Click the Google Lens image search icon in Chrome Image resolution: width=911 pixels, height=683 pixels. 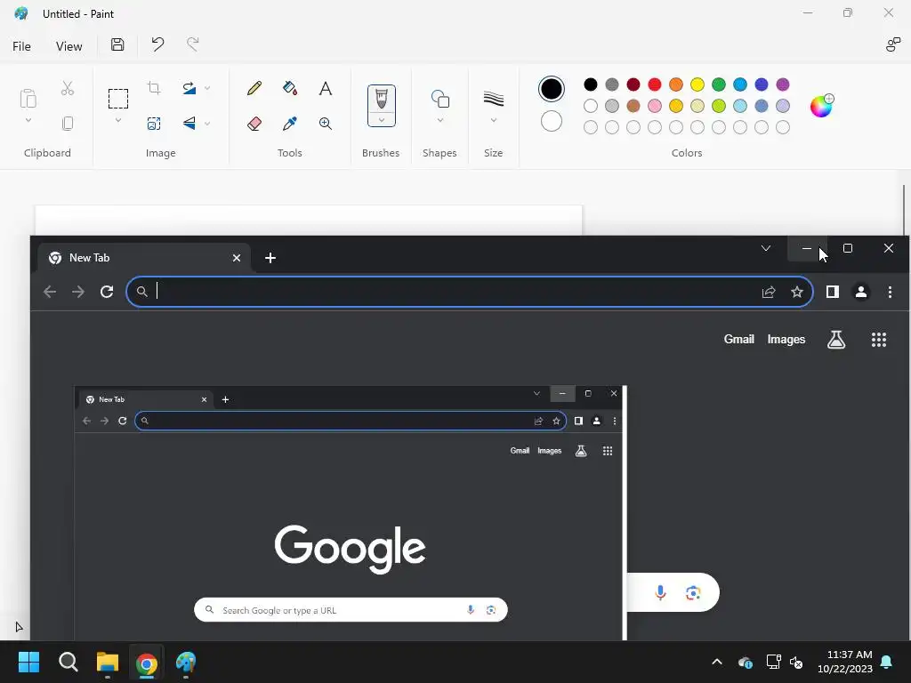tap(692, 592)
